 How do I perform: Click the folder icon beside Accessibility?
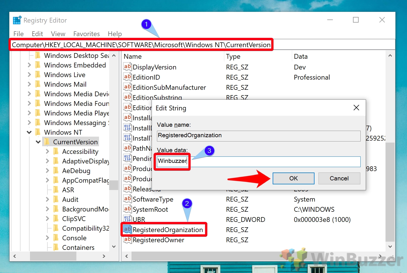(55, 151)
